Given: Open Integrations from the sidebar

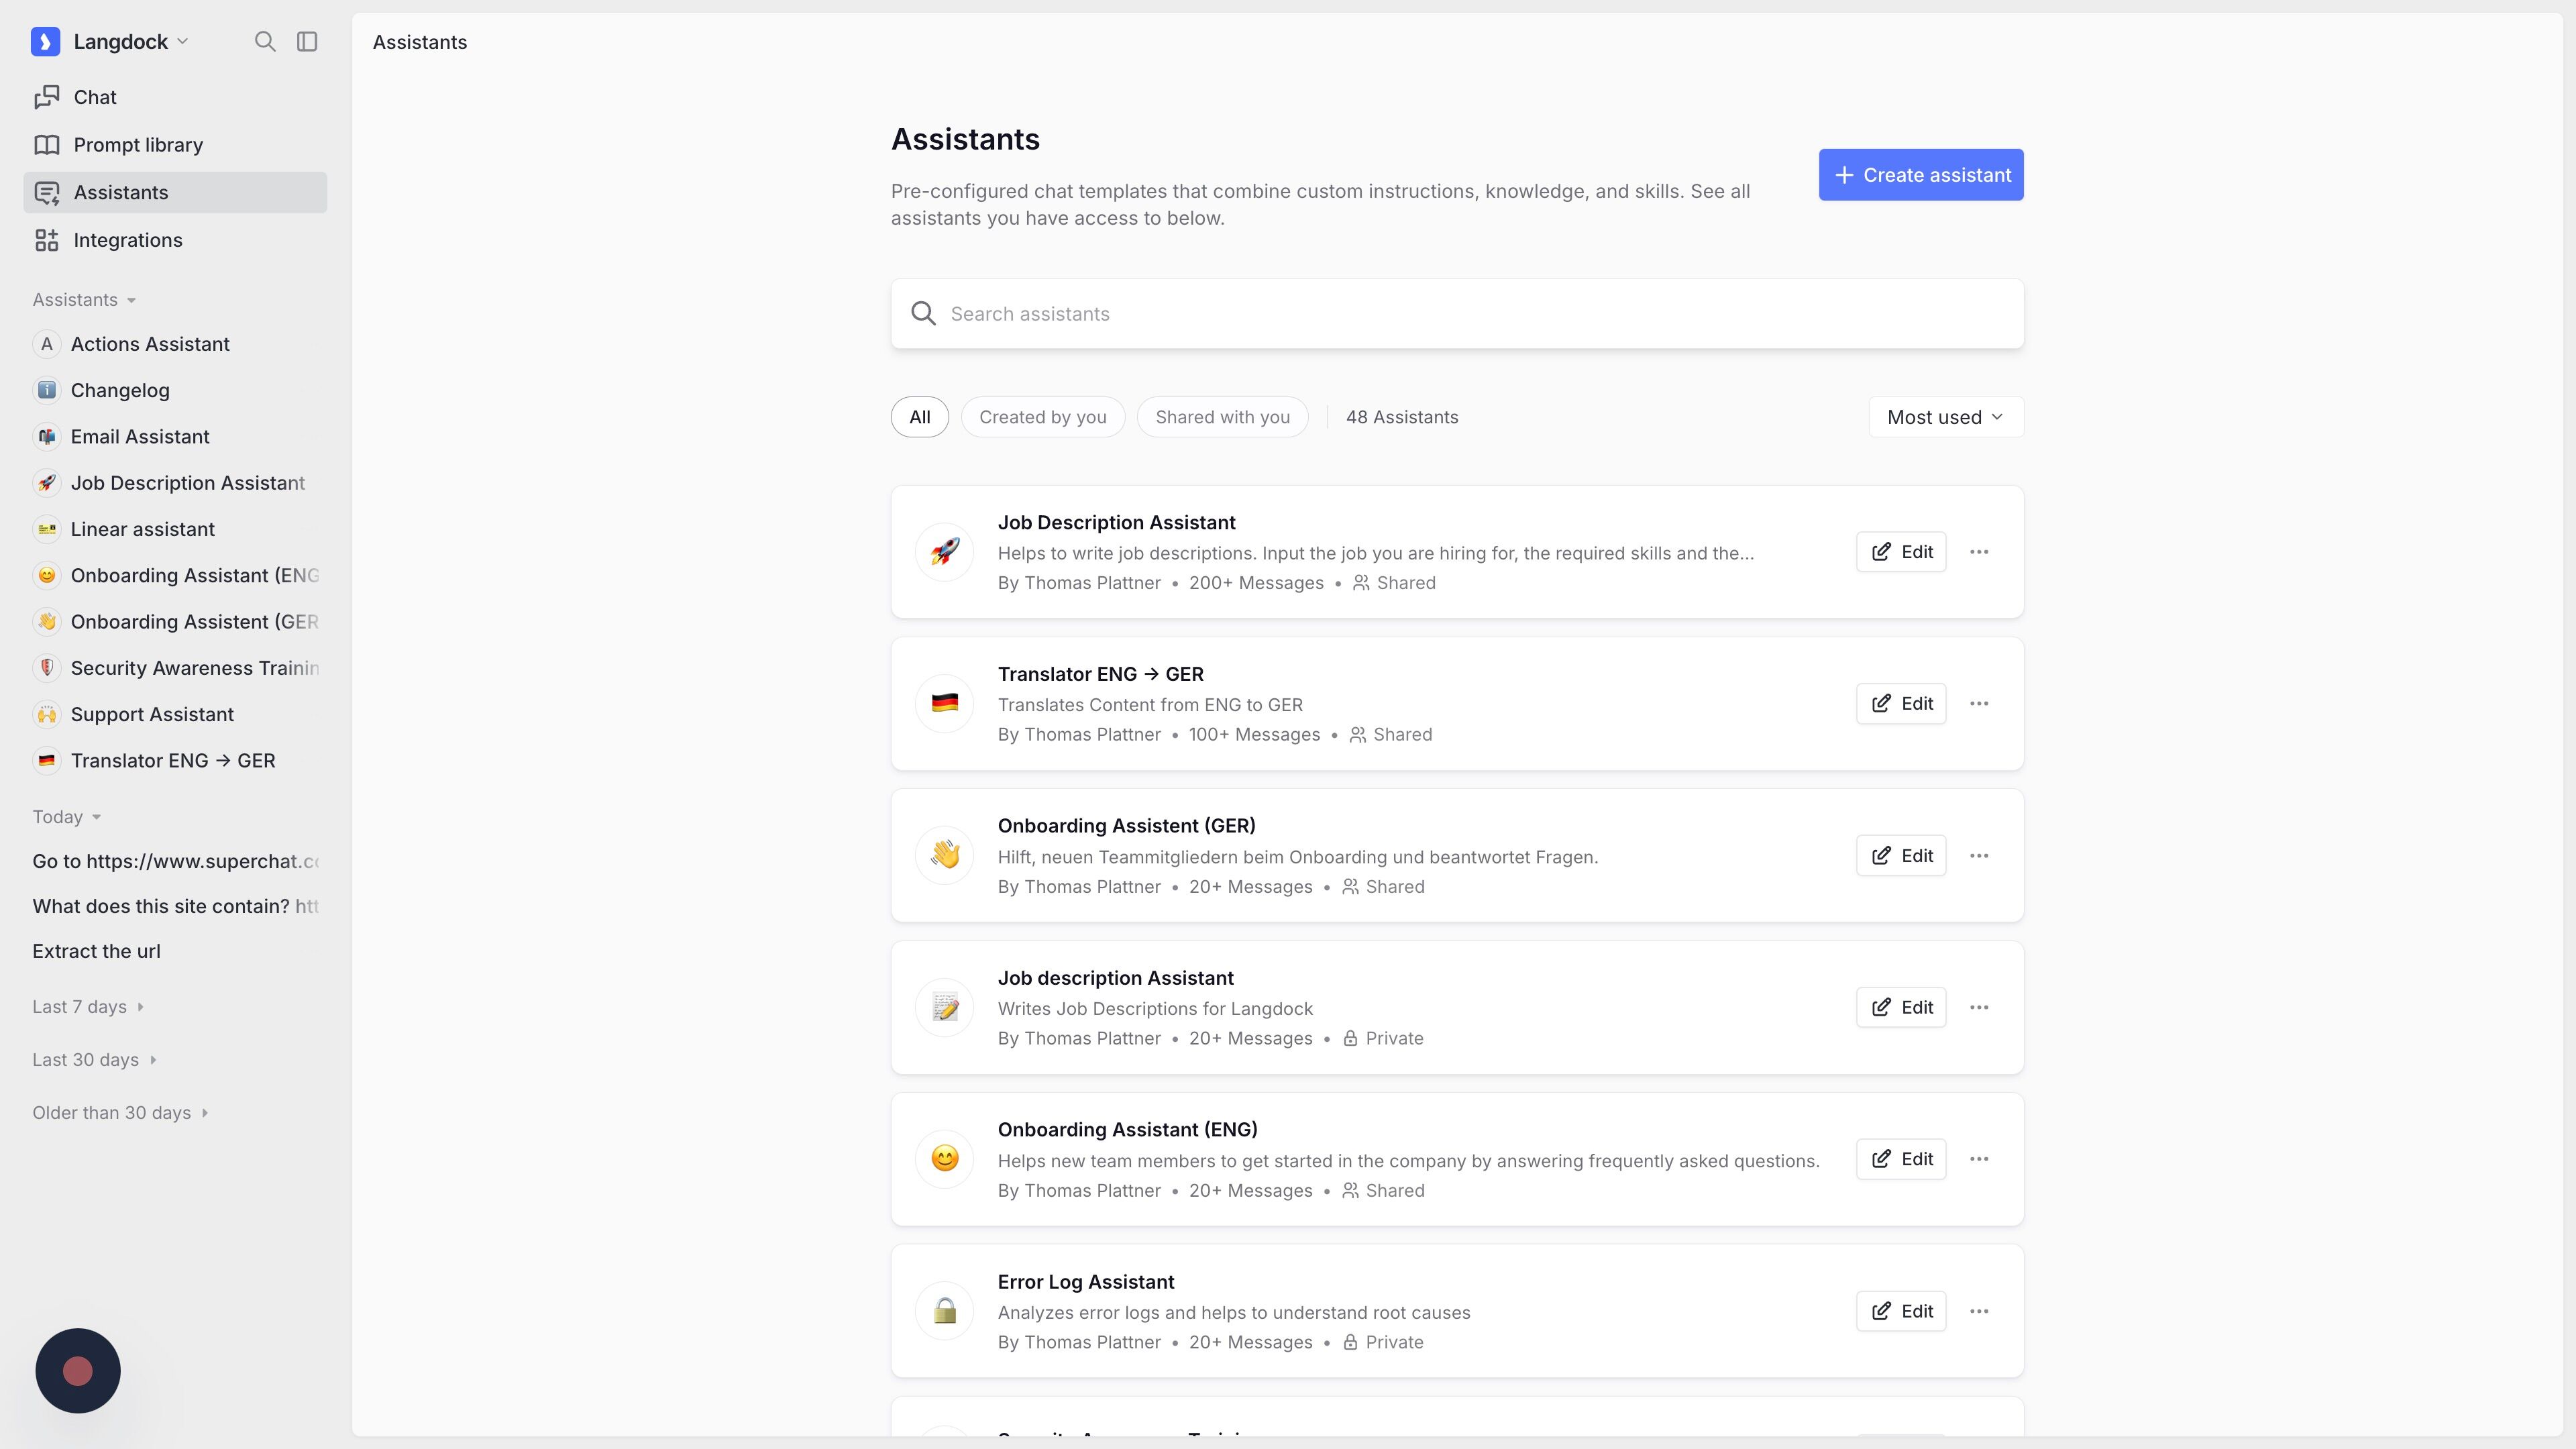Looking at the screenshot, I should pos(127,240).
